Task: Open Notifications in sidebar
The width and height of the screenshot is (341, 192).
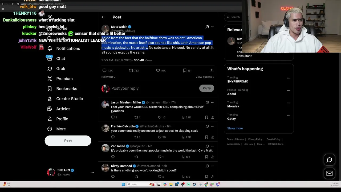Action: (x=64, y=49)
